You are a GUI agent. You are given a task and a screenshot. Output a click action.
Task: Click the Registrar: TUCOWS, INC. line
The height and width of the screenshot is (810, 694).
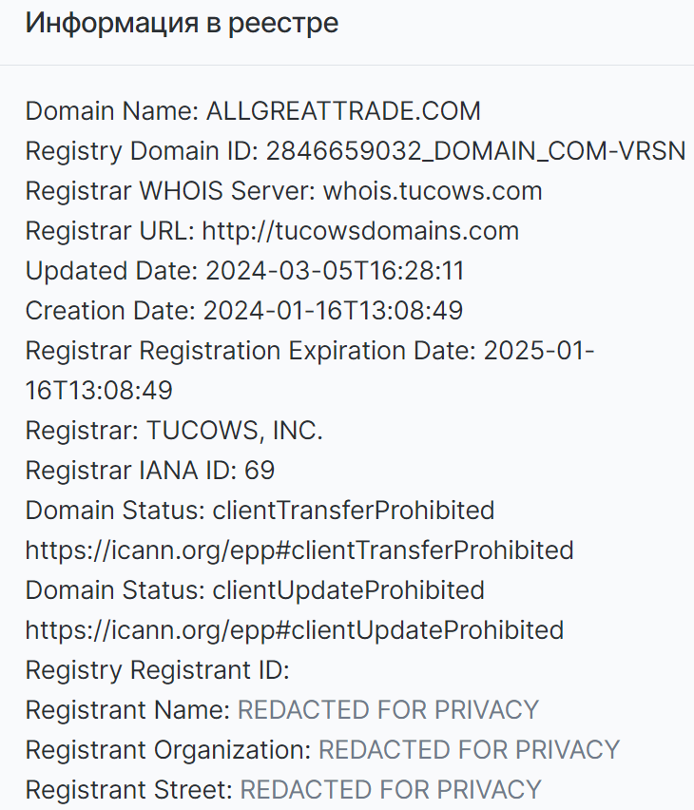(174, 431)
